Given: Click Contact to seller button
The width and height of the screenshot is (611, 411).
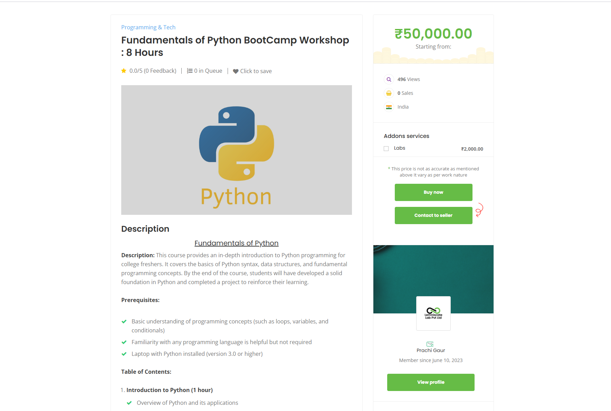Looking at the screenshot, I should pos(433,215).
